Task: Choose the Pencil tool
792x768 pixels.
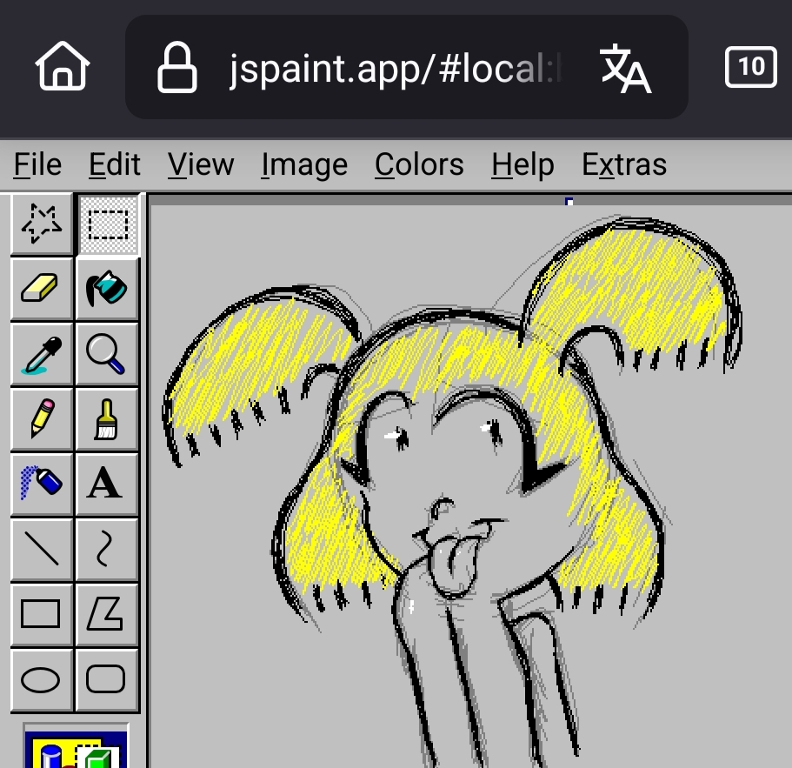Action: (x=42, y=419)
